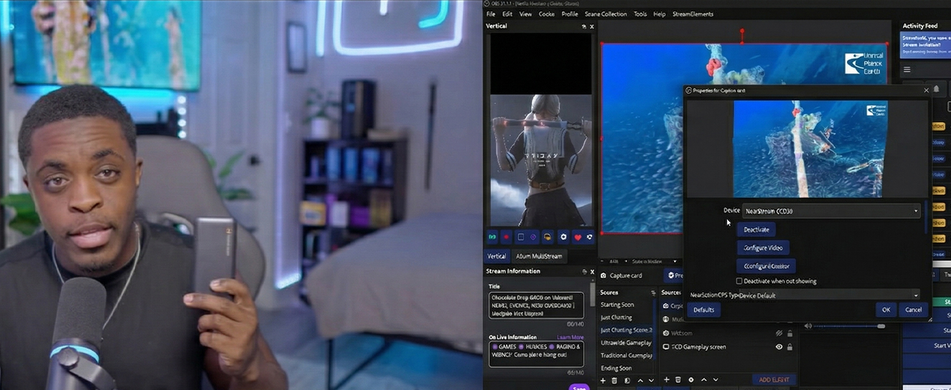Confirm properties with the OK button
The height and width of the screenshot is (390, 951).
click(886, 310)
